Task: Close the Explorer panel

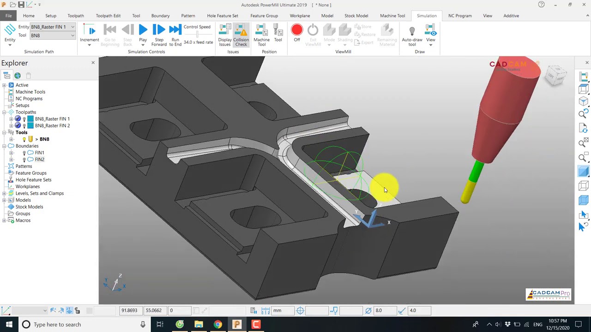Action: tap(93, 63)
